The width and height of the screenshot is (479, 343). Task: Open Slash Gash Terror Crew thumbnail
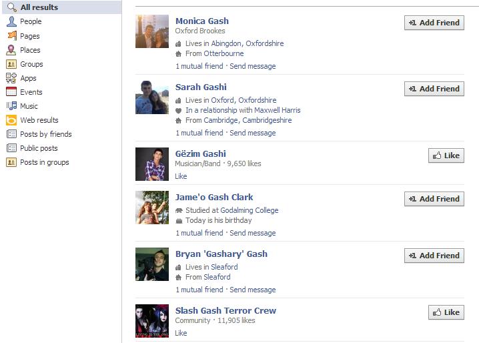152,321
